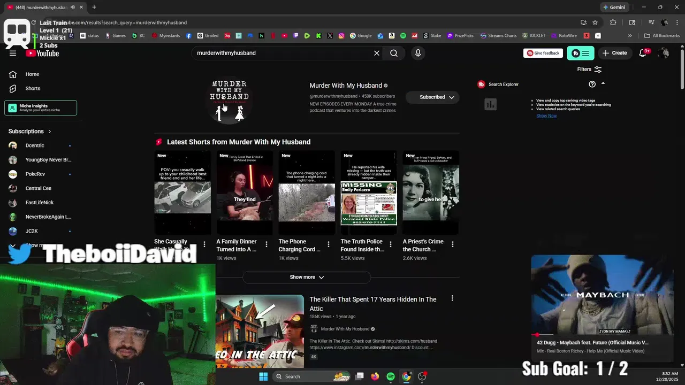The height and width of the screenshot is (385, 685).
Task: Open the Murder With My Husband channel title
Action: pyautogui.click(x=346, y=86)
